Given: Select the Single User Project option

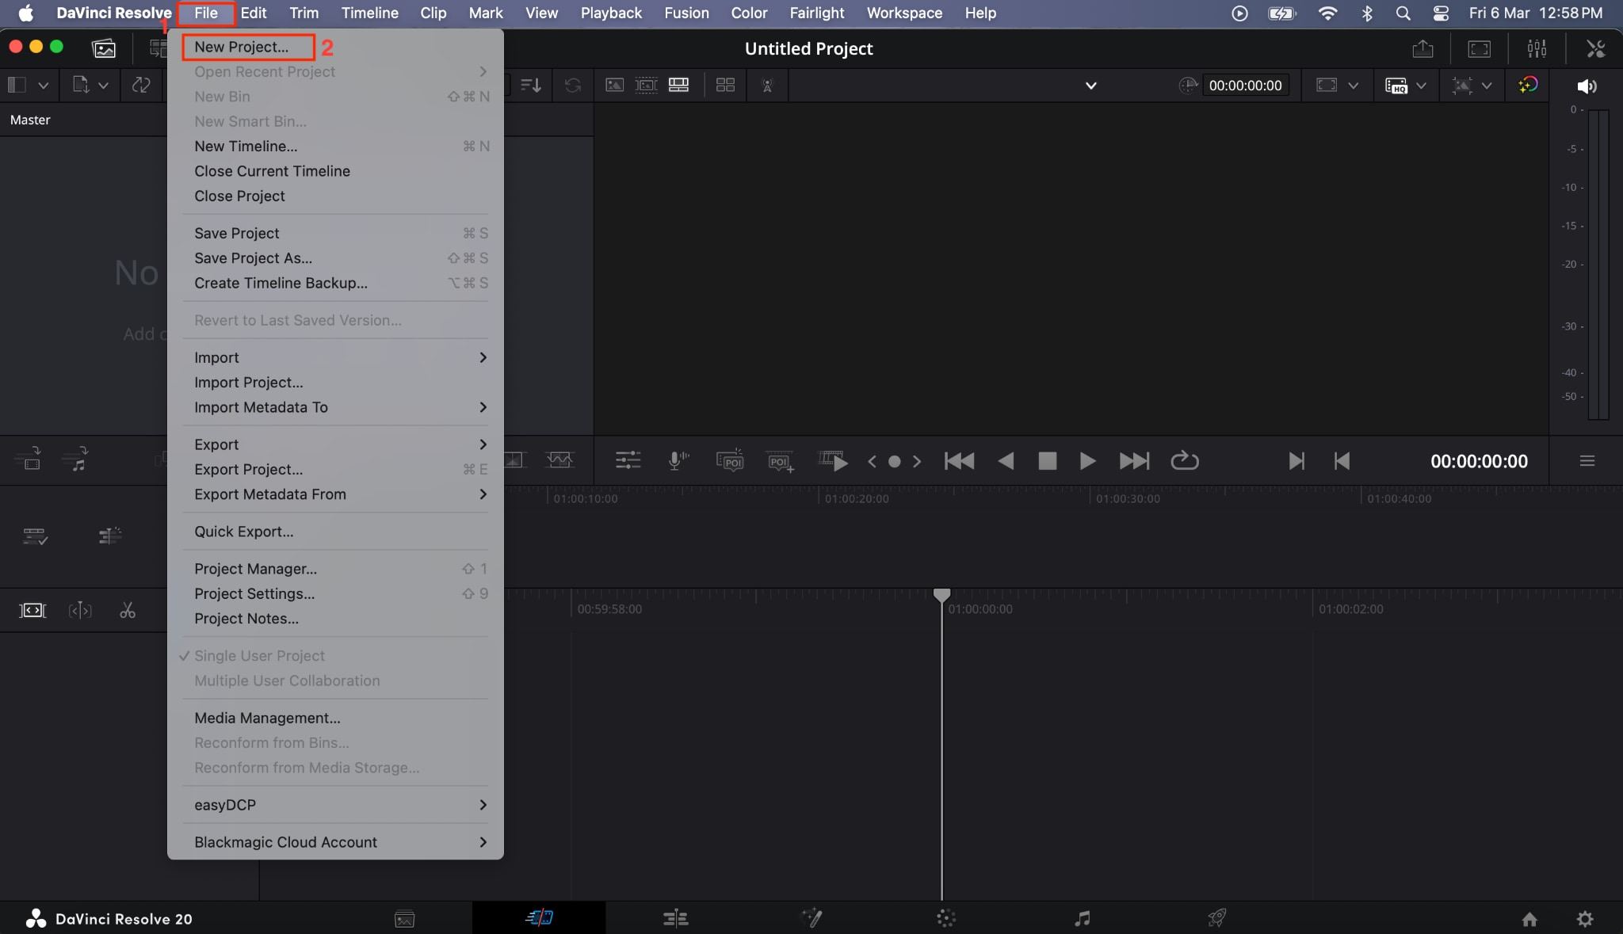Looking at the screenshot, I should (x=259, y=655).
